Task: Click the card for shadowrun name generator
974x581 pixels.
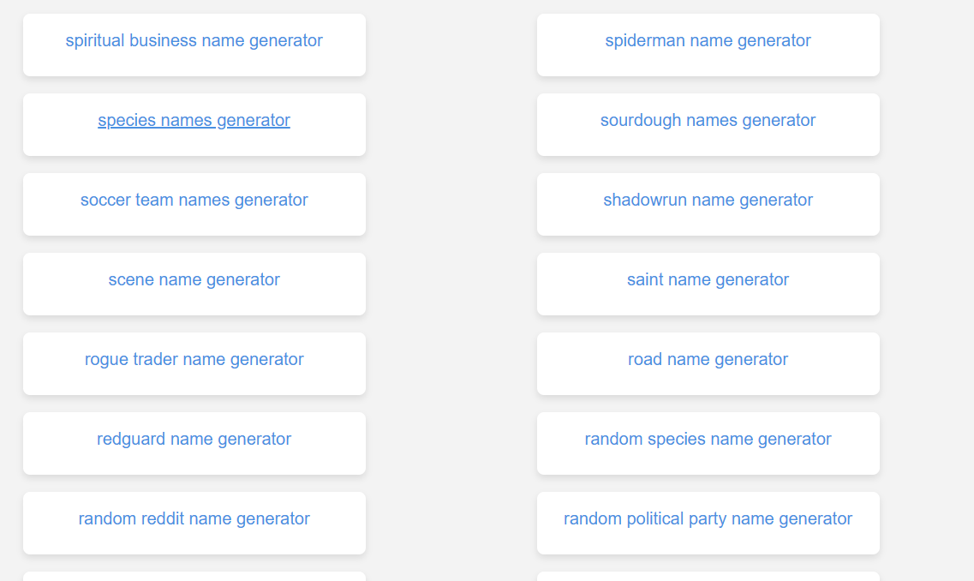Action: click(x=708, y=204)
